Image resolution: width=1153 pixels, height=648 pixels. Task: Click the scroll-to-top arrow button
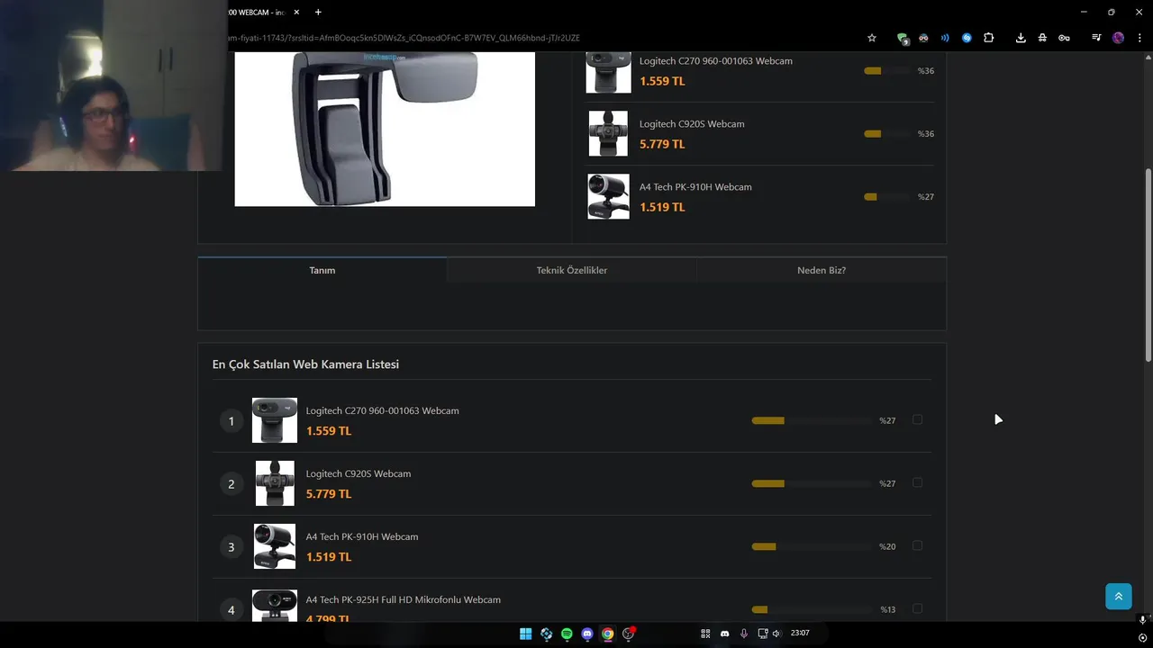(1119, 596)
